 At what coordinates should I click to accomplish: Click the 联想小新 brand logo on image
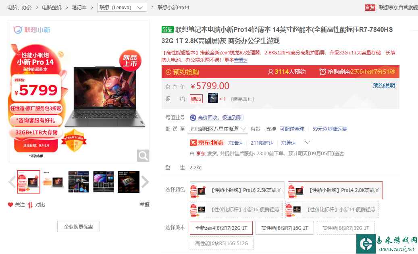pos(32,30)
